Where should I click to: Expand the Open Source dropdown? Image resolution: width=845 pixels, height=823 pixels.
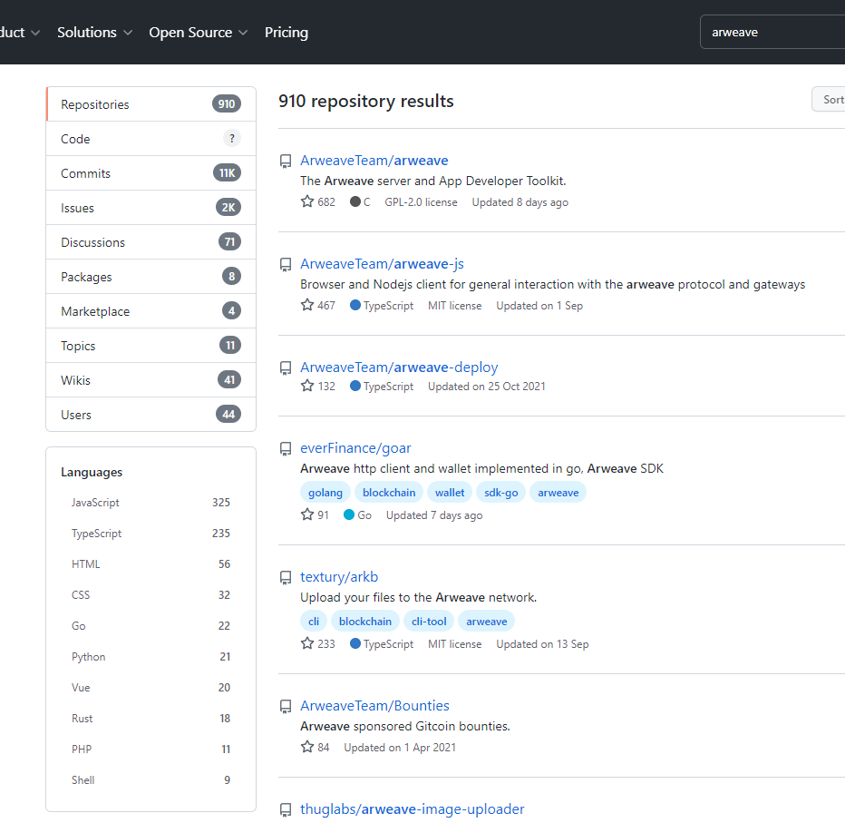tap(191, 32)
